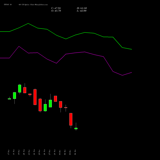Select the tall red candle for 24 Nov
Viewport: 160px width, 160px height.
pos(35,97)
